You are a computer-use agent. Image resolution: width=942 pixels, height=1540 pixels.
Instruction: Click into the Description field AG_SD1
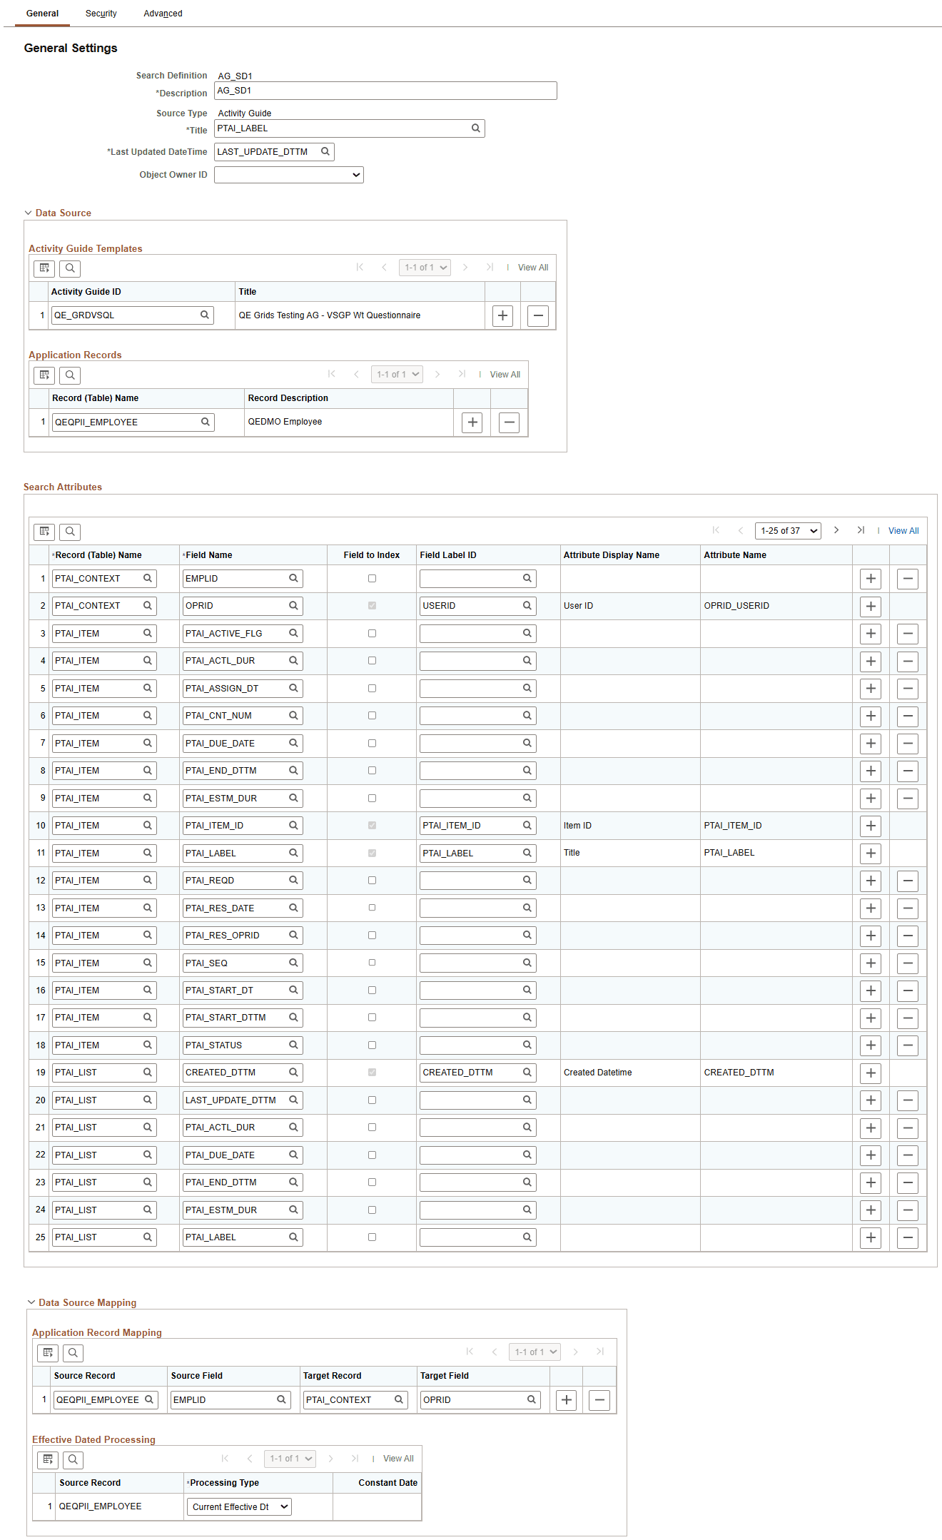[385, 91]
